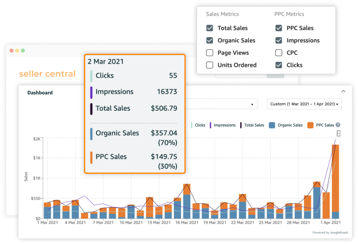Click the chart options icon above the plot

click(338, 133)
